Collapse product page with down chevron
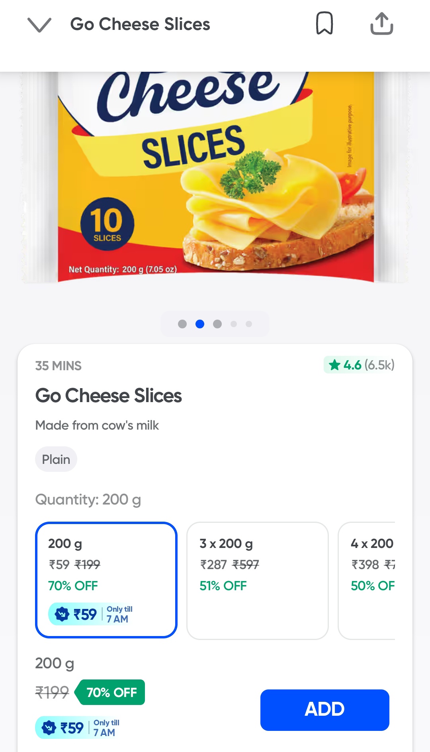 coord(39,25)
